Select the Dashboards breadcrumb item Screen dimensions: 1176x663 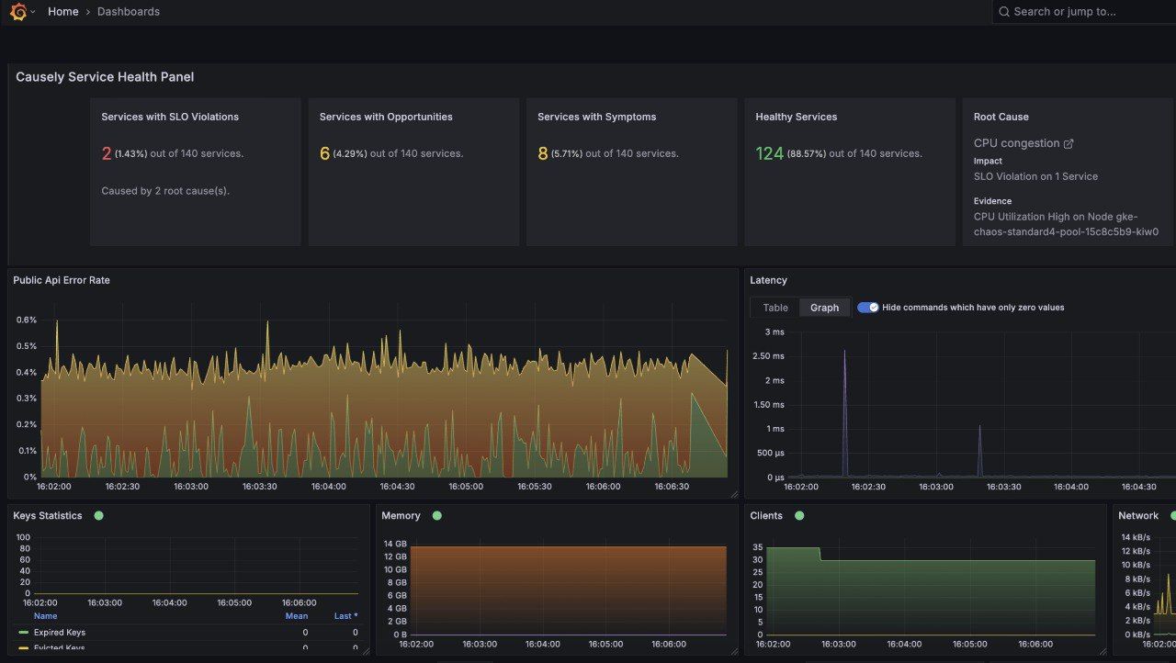pos(129,11)
